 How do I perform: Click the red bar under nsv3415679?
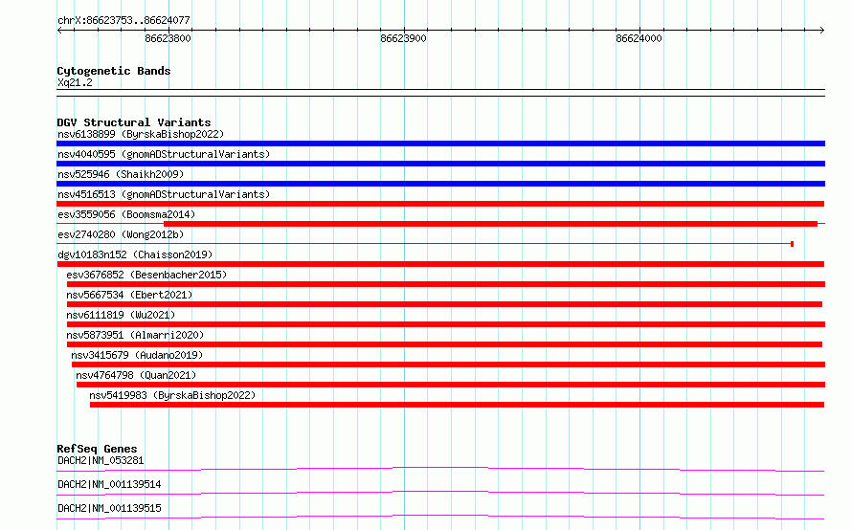(448, 364)
